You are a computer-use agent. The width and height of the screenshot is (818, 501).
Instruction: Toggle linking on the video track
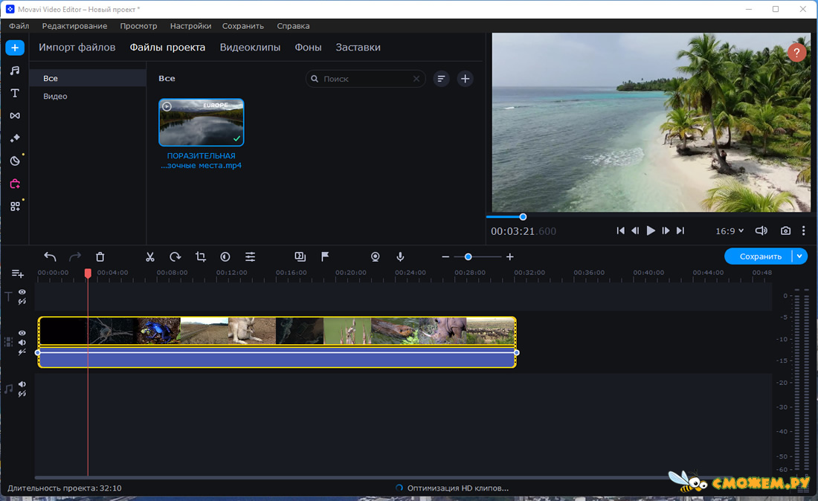pos(22,352)
